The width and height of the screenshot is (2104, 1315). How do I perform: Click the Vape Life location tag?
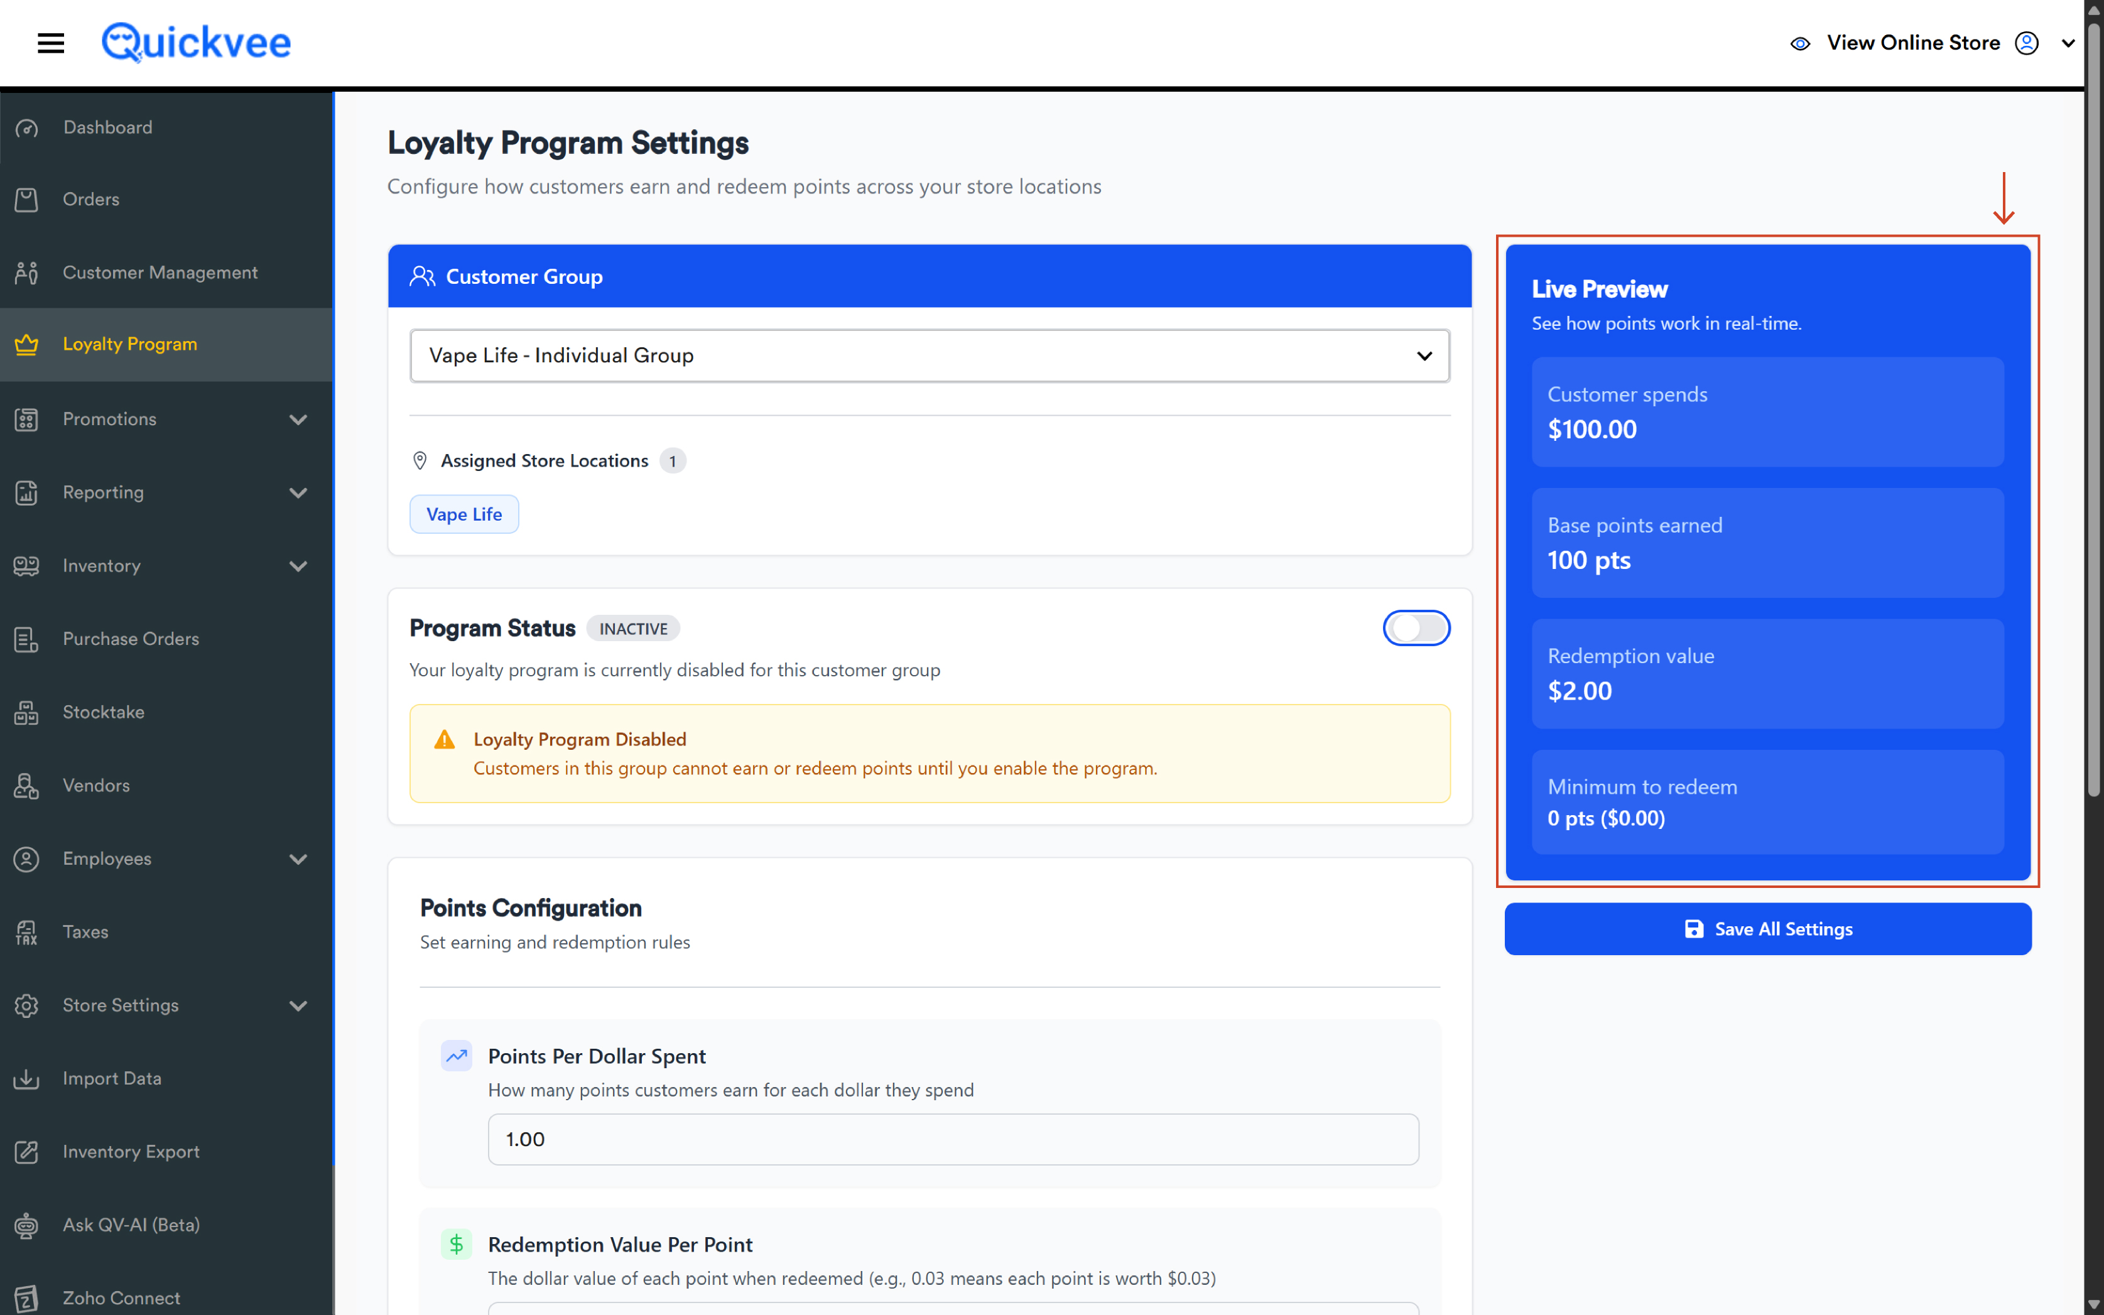click(464, 514)
